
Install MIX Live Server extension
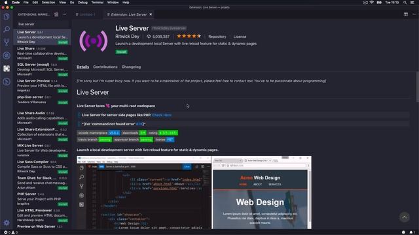63,155
